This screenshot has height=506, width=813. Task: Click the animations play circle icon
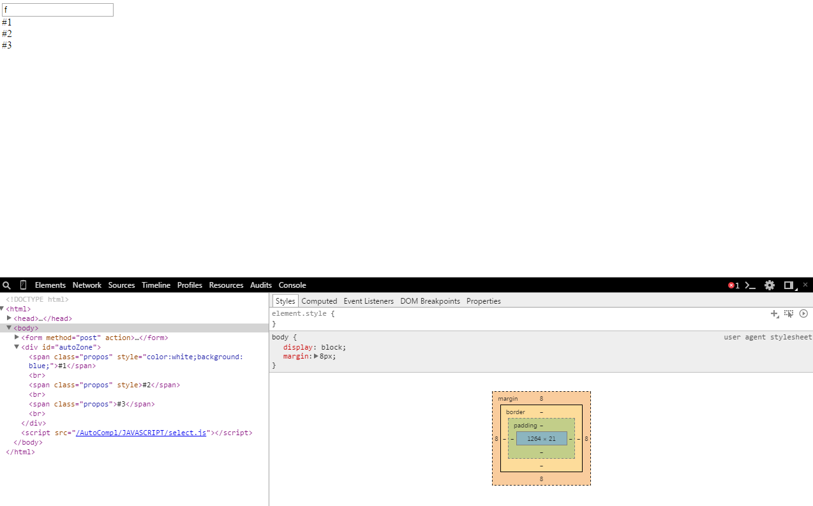click(x=803, y=313)
